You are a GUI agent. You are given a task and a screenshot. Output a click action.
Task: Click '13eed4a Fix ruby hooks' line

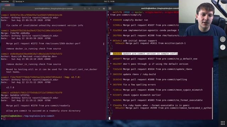151,105
